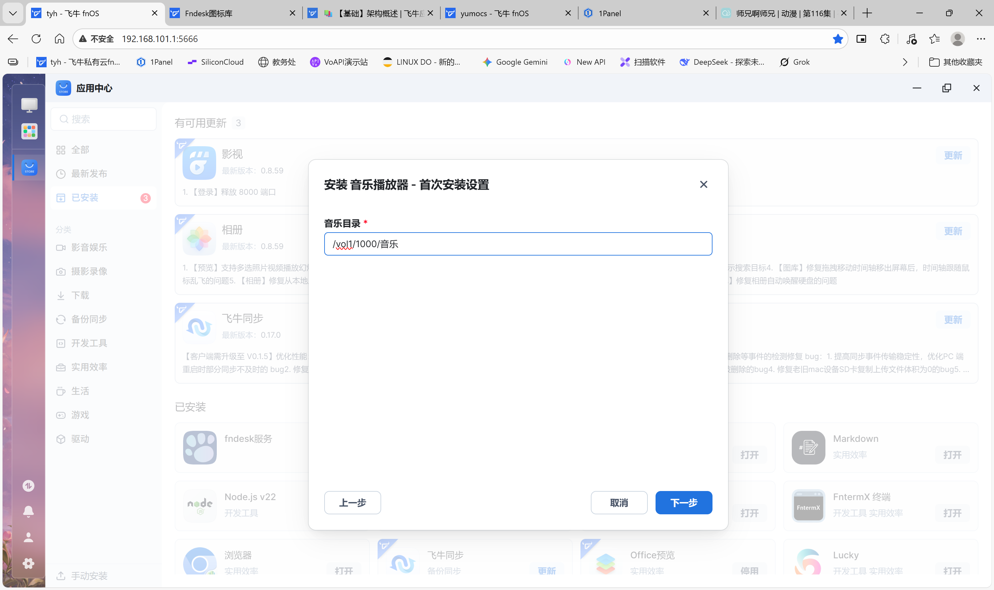The height and width of the screenshot is (590, 994).
Task: Expand the bookmarks bar overflow chevron
Action: point(905,62)
